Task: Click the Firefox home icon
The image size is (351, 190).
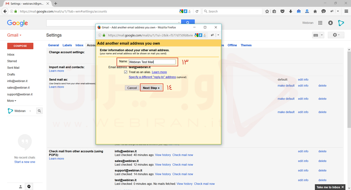Action: pyautogui.click(x=315, y=11)
